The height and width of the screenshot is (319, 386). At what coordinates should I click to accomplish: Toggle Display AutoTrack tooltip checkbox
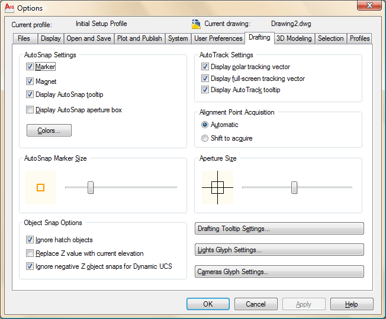click(205, 90)
